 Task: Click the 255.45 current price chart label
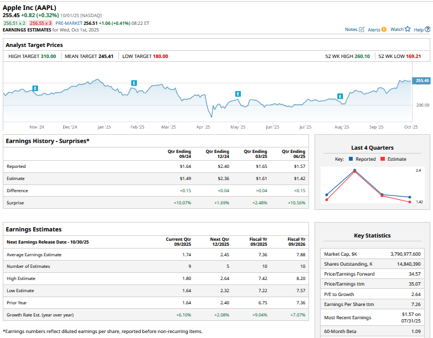422,81
